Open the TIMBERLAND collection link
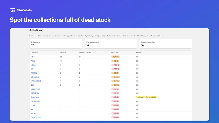 [36, 118]
